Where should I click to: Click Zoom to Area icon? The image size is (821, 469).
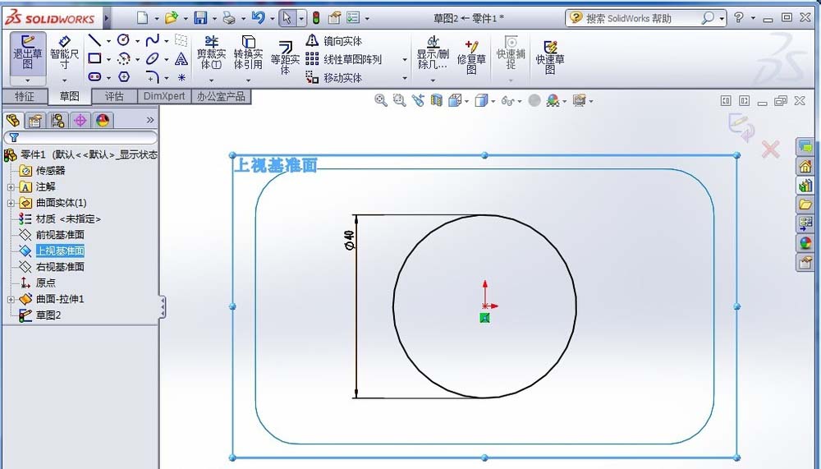(400, 100)
